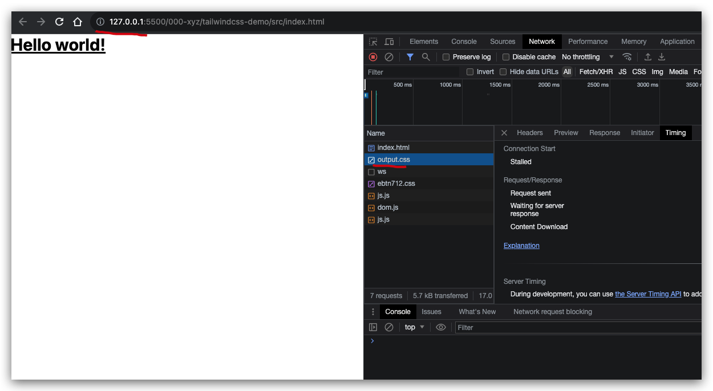The width and height of the screenshot is (713, 391).
Task: Go back with the browser back arrow
Action: click(x=23, y=22)
